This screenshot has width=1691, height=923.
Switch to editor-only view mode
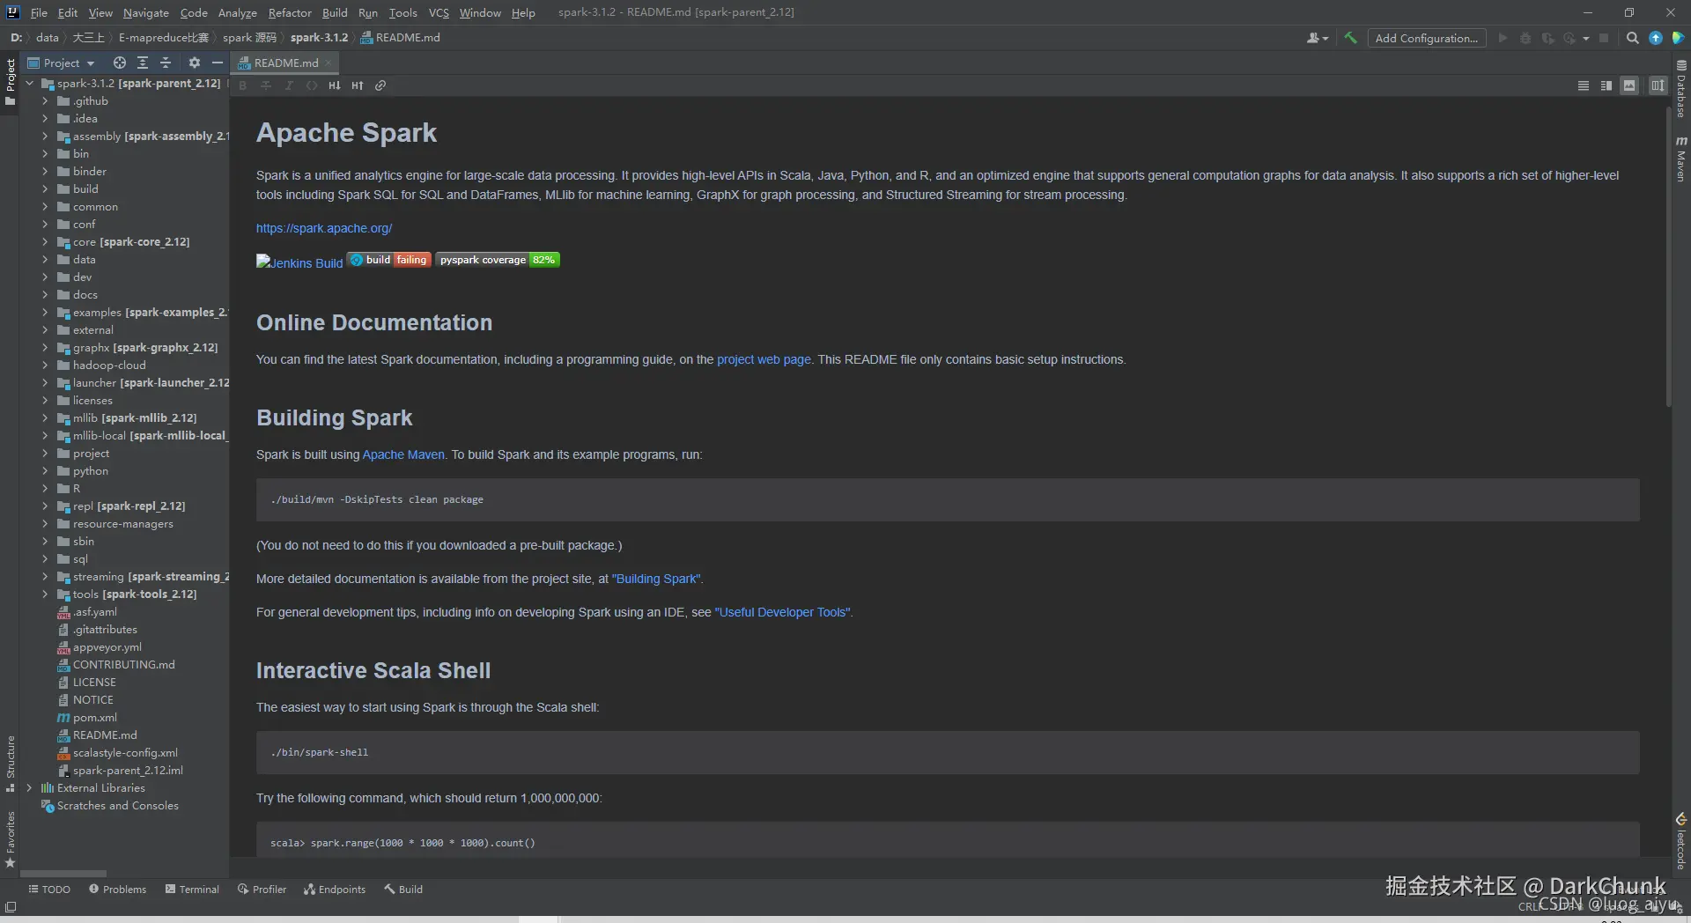coord(1584,85)
